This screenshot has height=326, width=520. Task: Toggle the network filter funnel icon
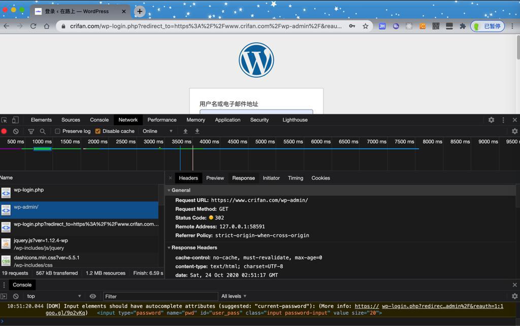tap(31, 131)
